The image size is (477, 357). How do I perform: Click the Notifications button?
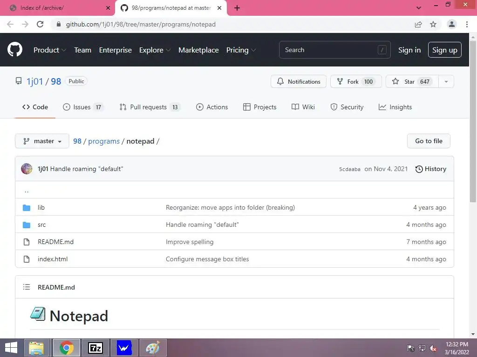[x=299, y=82]
